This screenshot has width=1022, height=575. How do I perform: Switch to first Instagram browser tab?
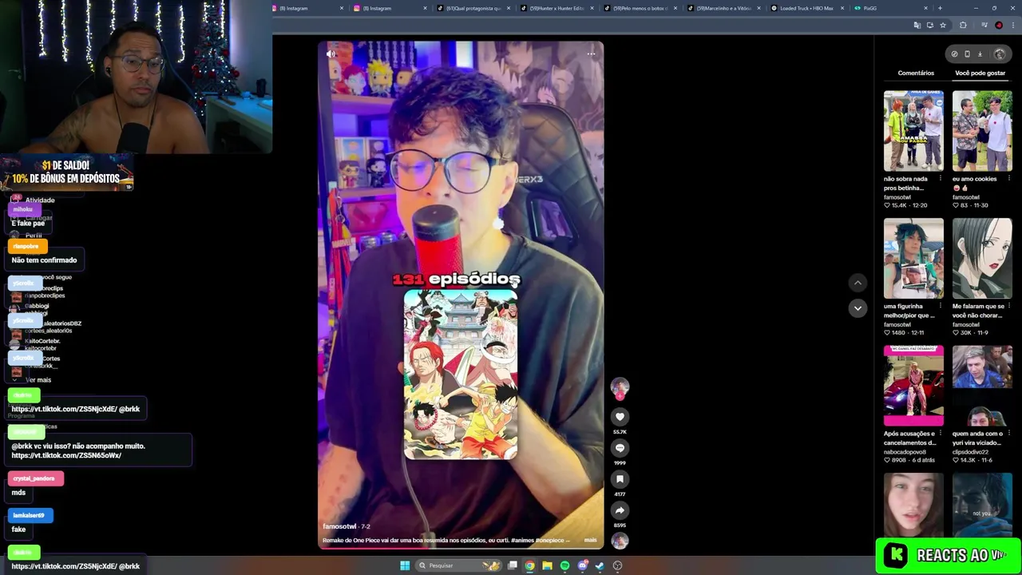click(308, 8)
